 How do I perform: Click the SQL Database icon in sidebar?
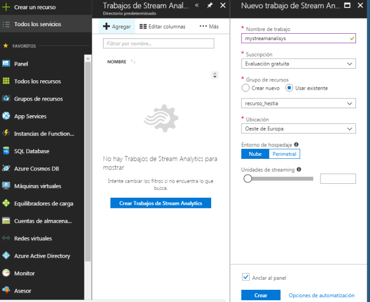(x=6, y=151)
